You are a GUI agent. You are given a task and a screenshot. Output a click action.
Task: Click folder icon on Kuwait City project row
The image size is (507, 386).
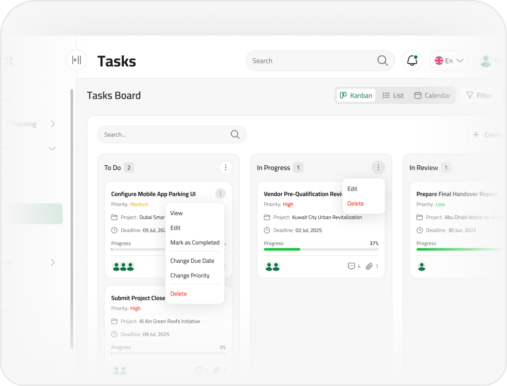(x=267, y=217)
